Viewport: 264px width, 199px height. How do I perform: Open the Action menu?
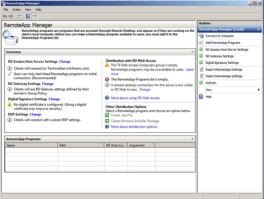[16, 9]
